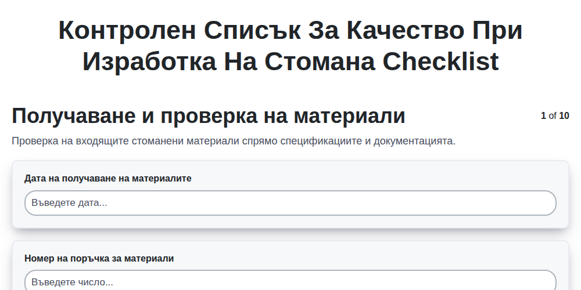The width and height of the screenshot is (581, 290).
Task: Click the section description about входящите стоманени материали
Action: point(234,141)
